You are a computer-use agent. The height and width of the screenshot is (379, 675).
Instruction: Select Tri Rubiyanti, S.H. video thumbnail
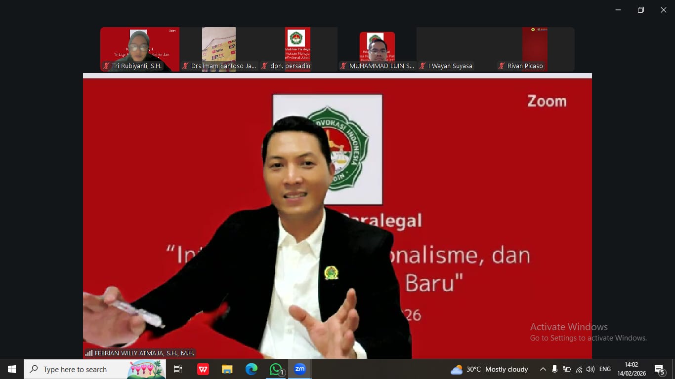140,49
